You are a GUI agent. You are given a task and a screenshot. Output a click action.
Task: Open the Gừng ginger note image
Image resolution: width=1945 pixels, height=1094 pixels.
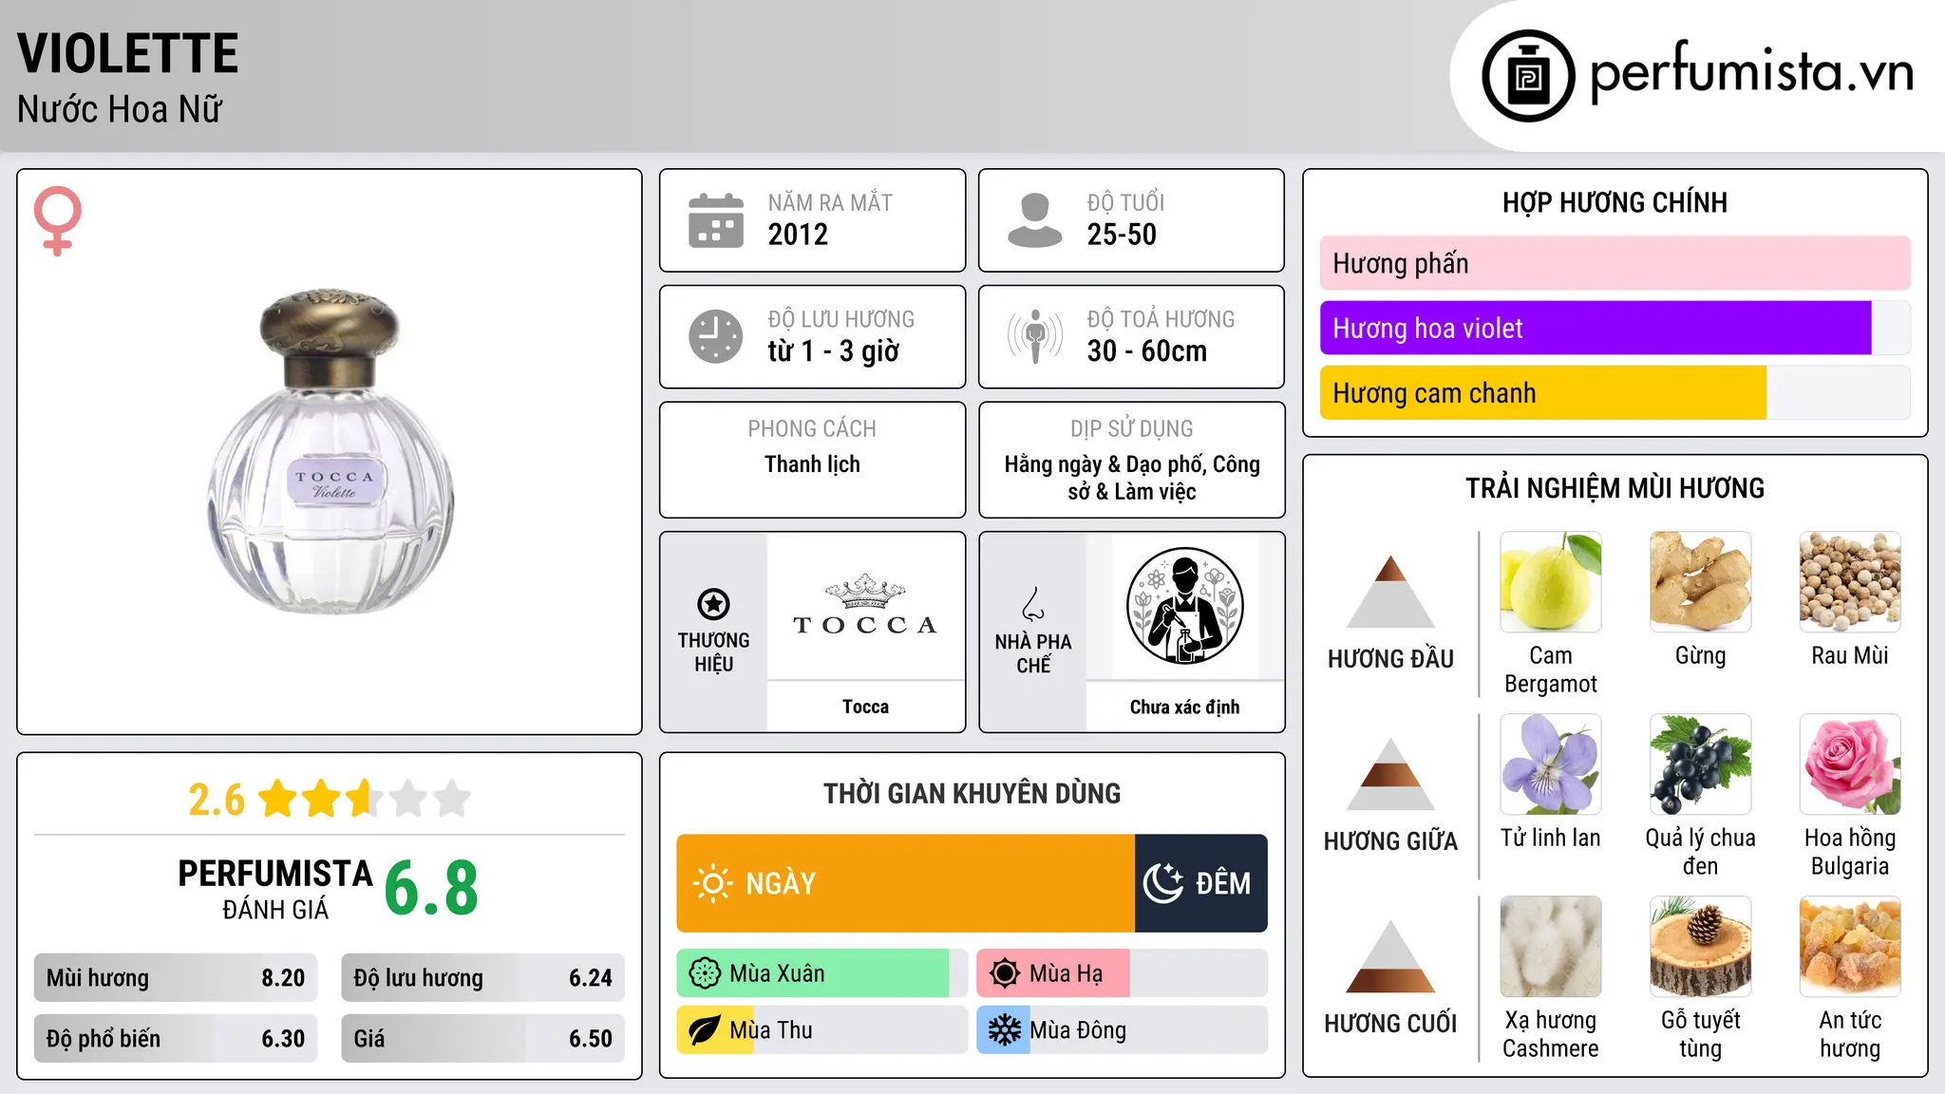point(1700,582)
